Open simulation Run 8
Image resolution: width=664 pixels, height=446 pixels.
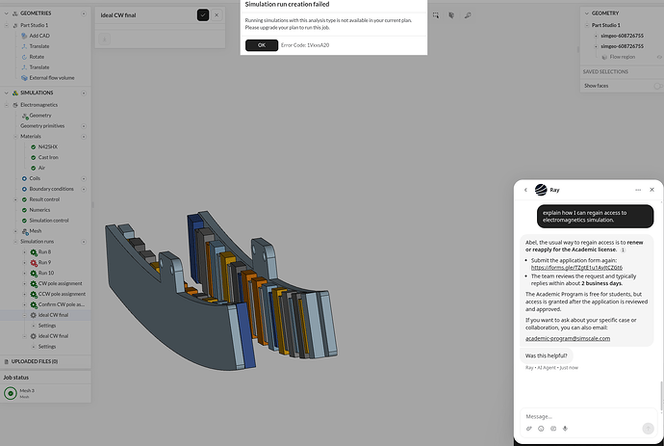tap(44, 252)
